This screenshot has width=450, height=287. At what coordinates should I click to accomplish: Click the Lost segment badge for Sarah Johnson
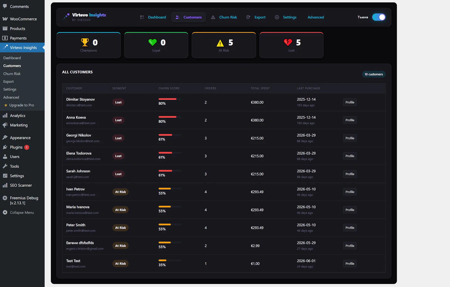(x=118, y=174)
